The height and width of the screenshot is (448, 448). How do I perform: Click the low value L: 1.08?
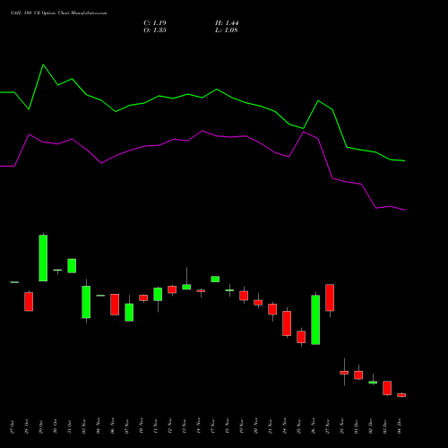click(227, 30)
